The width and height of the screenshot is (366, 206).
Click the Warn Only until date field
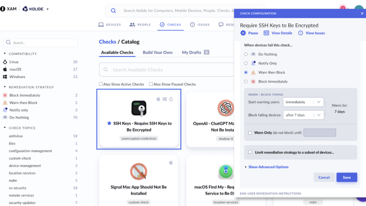(319, 133)
